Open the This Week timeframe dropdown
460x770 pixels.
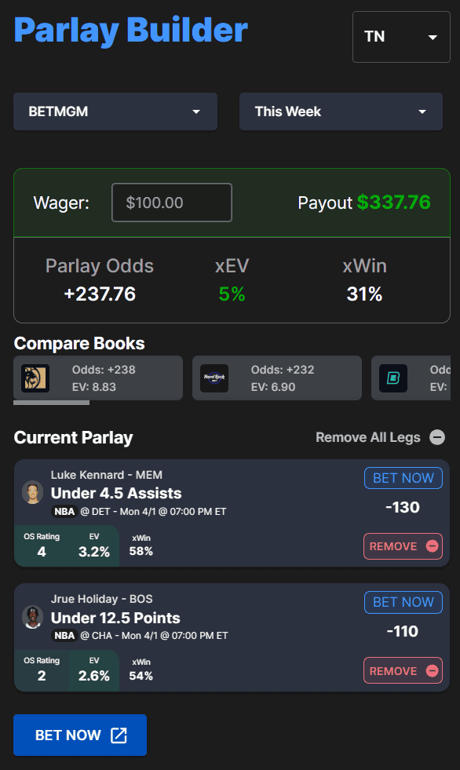[x=341, y=111]
